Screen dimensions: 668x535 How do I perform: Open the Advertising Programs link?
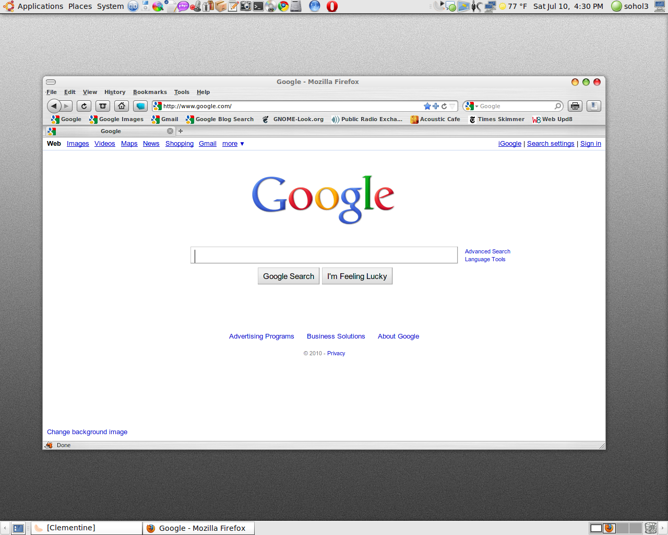(261, 336)
